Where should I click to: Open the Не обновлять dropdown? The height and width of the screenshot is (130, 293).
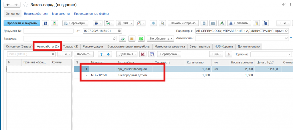pos(160,38)
